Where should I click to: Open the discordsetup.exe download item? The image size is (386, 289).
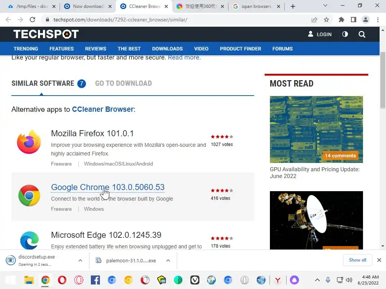[x=37, y=260]
